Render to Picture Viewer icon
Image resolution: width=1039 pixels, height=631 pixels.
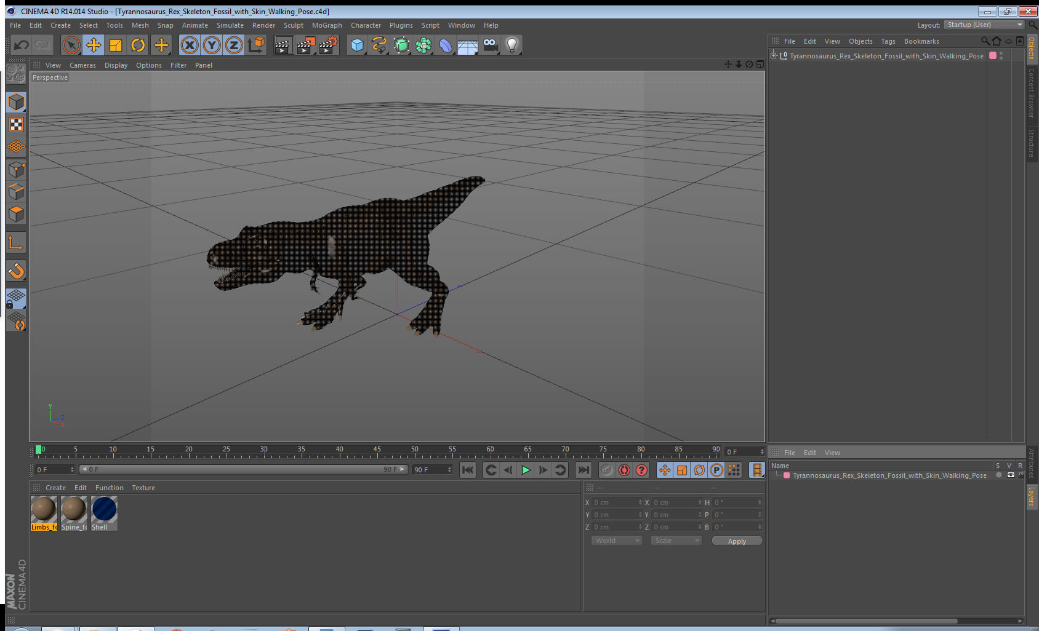306,45
